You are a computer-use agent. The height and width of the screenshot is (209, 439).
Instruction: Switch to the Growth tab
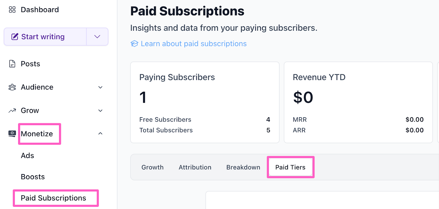(153, 167)
